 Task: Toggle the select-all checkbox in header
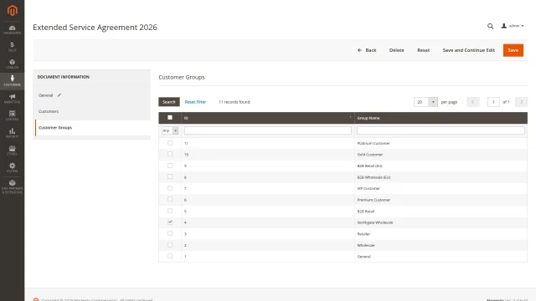click(170, 117)
